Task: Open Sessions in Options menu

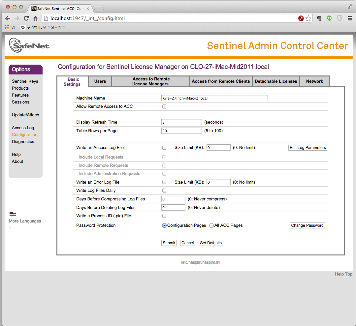Action: coord(20,102)
